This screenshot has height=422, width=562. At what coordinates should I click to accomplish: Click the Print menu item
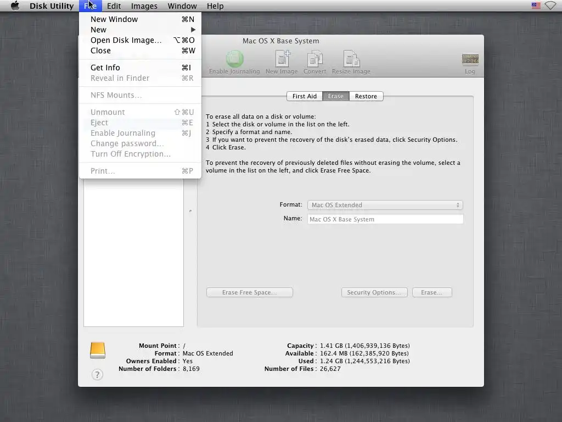click(140, 171)
